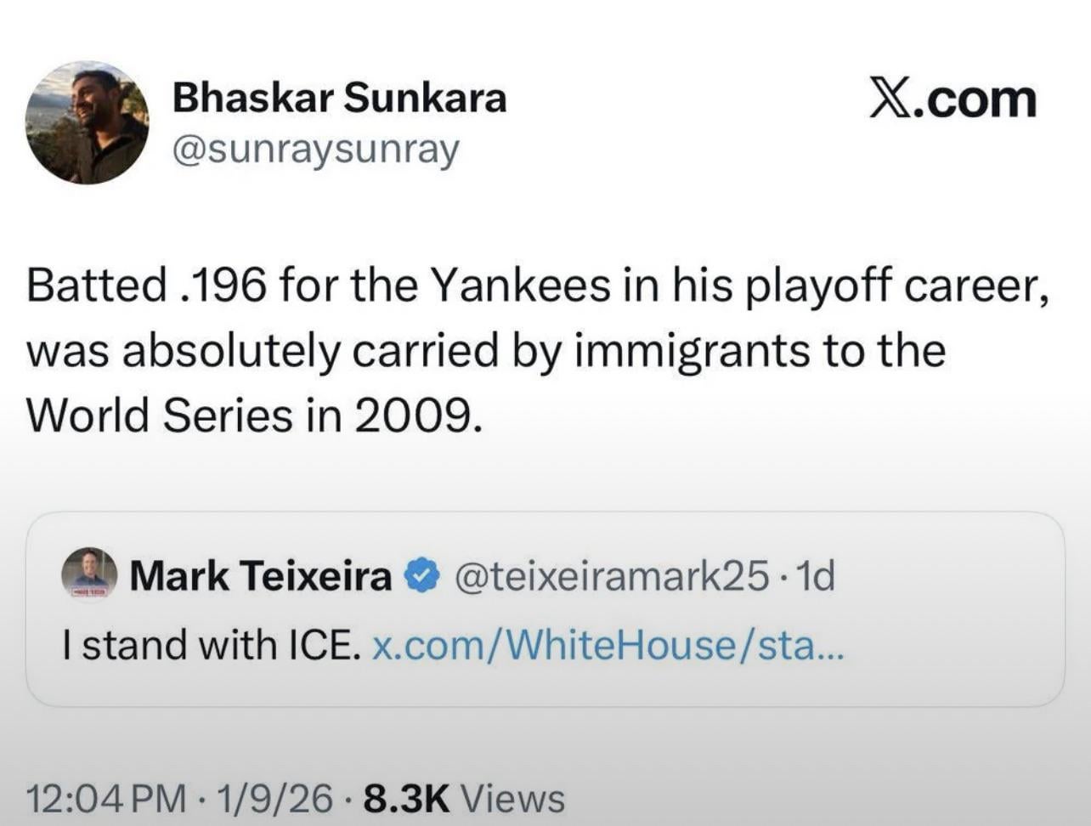Click the Mark Teixeira name in quote

[260, 576]
